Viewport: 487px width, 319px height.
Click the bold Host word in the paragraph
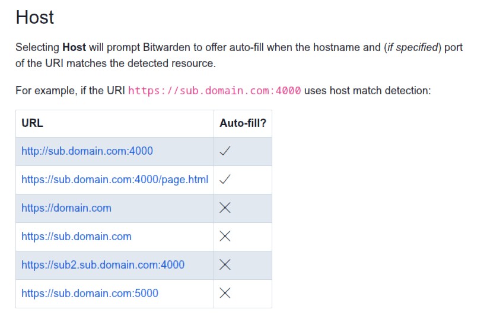pyautogui.click(x=74, y=47)
